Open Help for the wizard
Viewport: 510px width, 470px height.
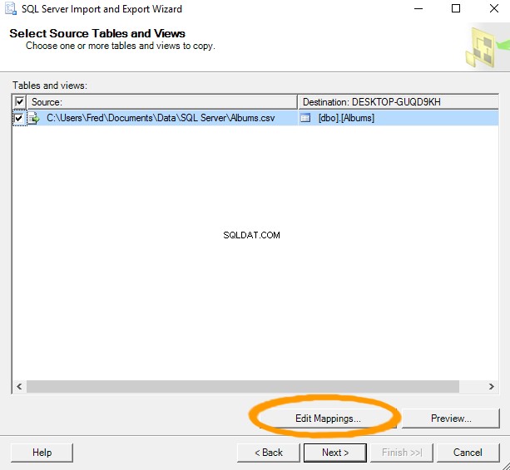pyautogui.click(x=42, y=453)
